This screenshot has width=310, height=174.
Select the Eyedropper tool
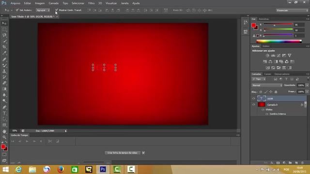4,53
